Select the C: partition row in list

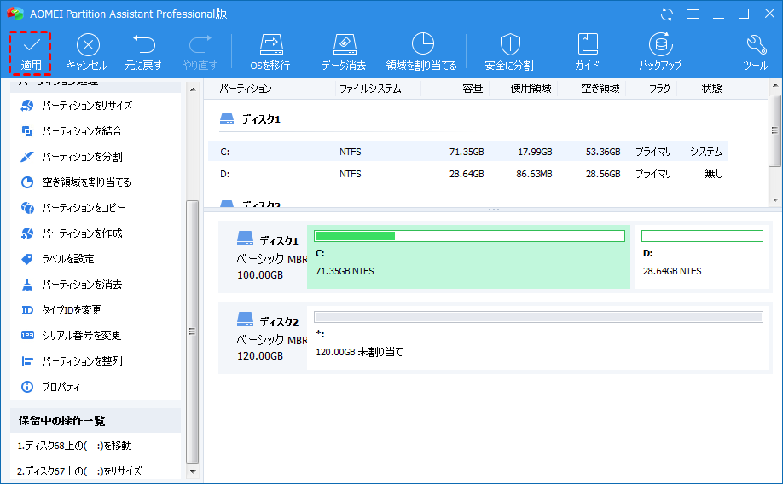click(x=468, y=151)
